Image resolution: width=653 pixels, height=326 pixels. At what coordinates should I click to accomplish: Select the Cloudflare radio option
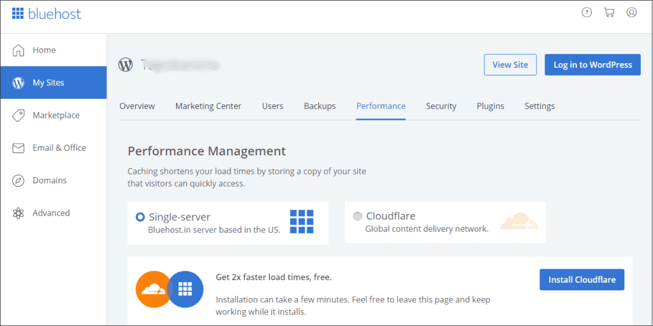[357, 216]
